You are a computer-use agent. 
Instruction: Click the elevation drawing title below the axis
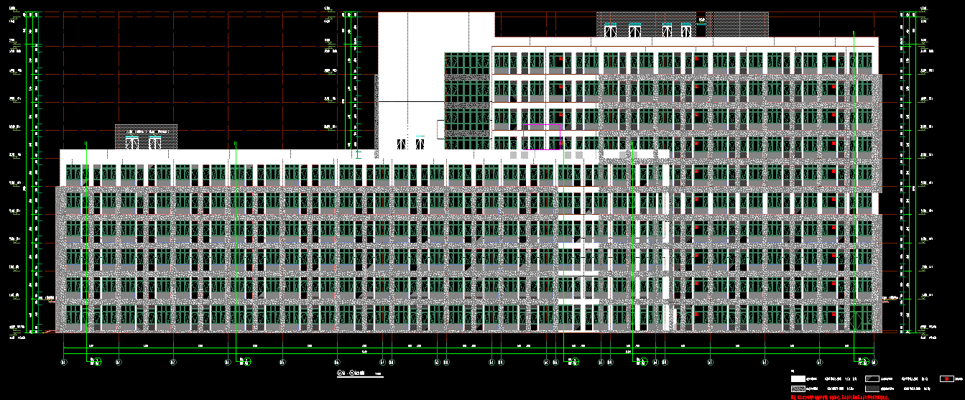352,374
